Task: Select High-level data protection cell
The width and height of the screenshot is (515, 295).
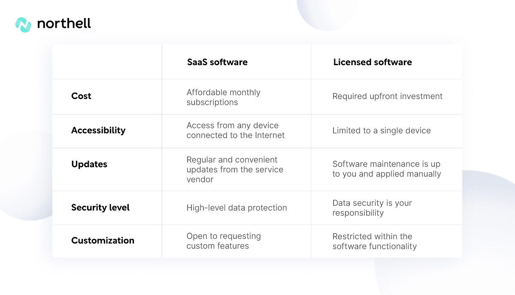Action: click(236, 208)
